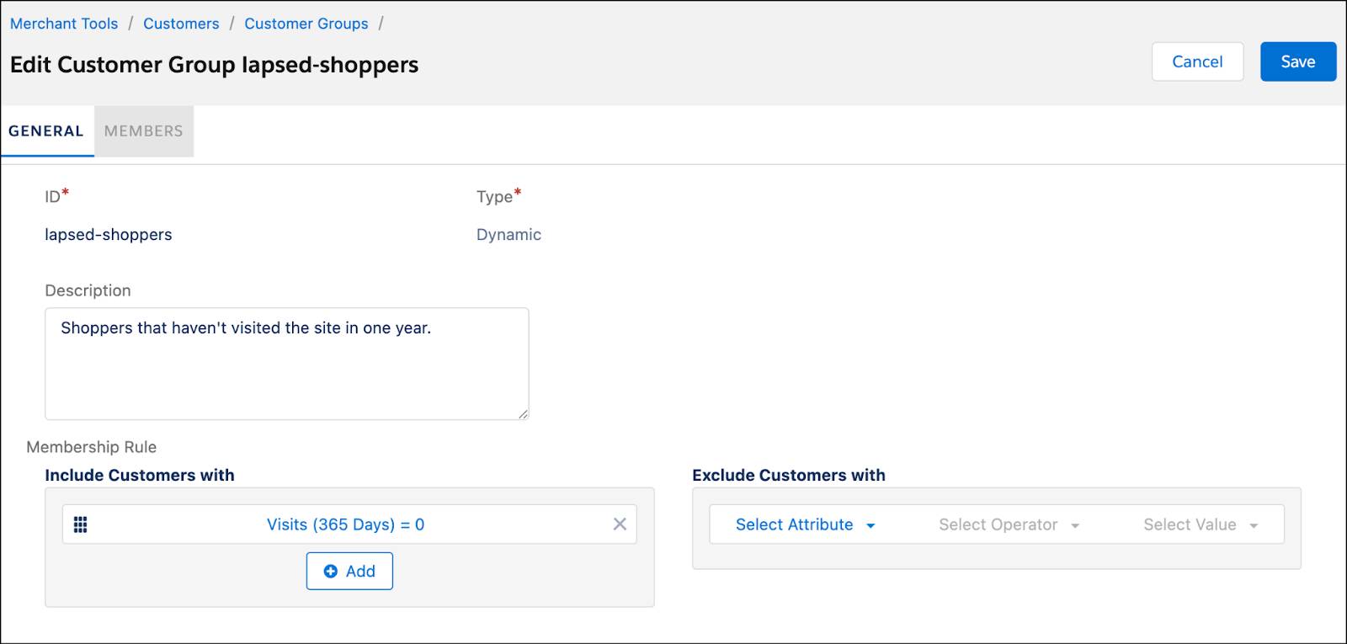Viewport: 1347px width, 644px height.
Task: Switch to the MEMBERS tab
Action: click(x=143, y=130)
